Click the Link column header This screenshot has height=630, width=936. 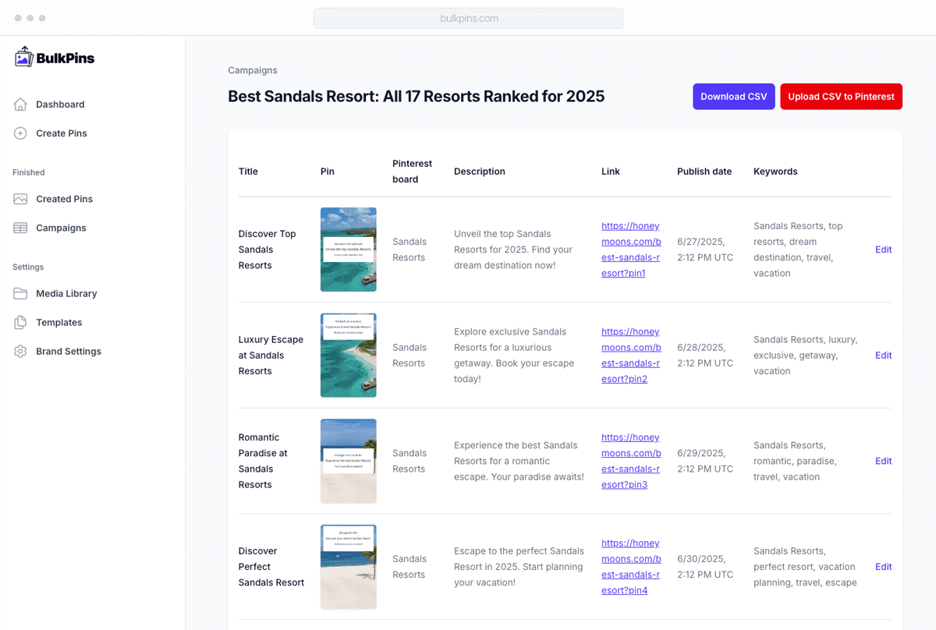611,172
